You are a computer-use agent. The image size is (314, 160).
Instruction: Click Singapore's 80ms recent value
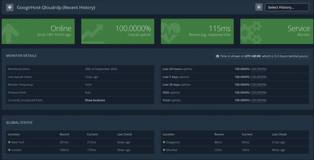click(x=218, y=142)
